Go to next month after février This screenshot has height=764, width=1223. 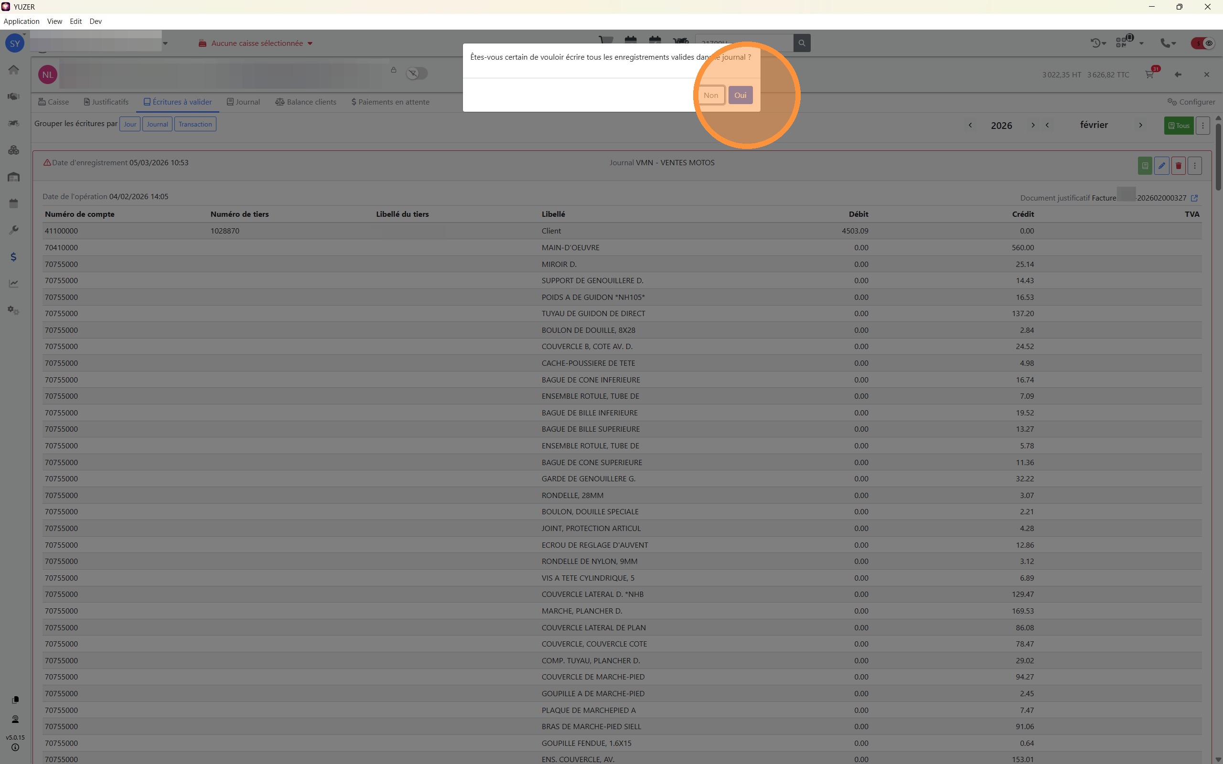[x=1140, y=125]
